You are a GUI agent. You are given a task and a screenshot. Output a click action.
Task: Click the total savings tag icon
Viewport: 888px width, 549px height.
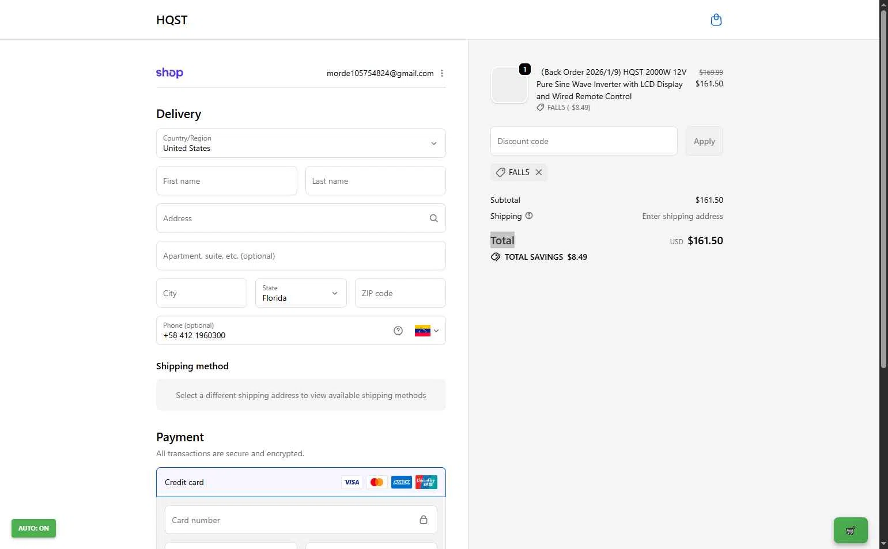[x=496, y=257]
